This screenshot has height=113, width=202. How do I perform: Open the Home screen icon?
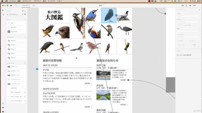pos(11,6)
